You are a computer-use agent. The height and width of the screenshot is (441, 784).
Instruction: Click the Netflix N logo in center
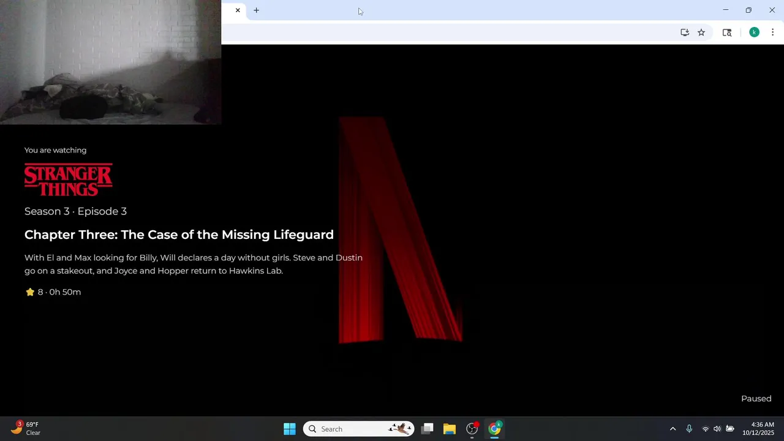coord(400,230)
